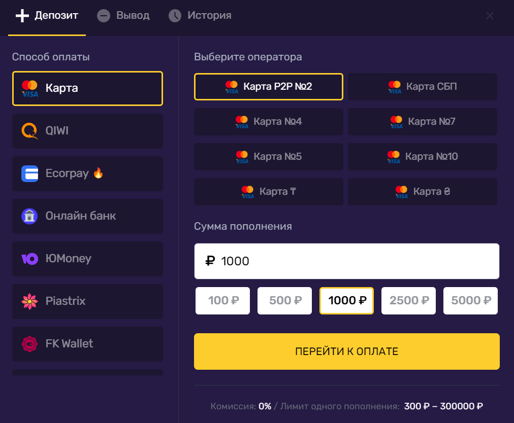The image size is (514, 423).
Task: Click ПЕРЕЙТИ К ОПЛАТЕ button
Action: pyautogui.click(x=347, y=351)
